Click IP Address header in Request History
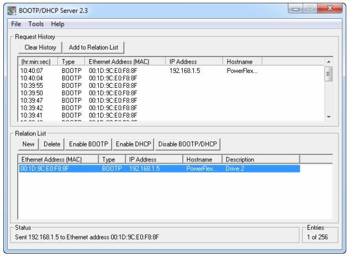 point(194,62)
